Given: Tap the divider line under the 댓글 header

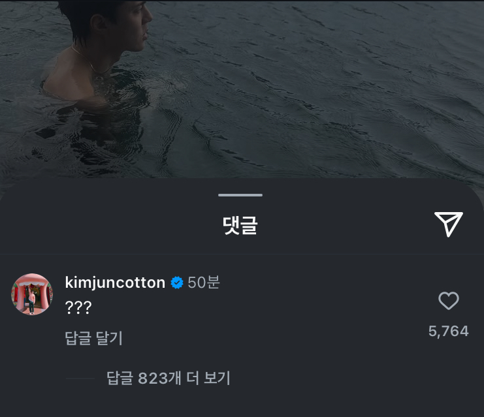Looking at the screenshot, I should (242, 254).
